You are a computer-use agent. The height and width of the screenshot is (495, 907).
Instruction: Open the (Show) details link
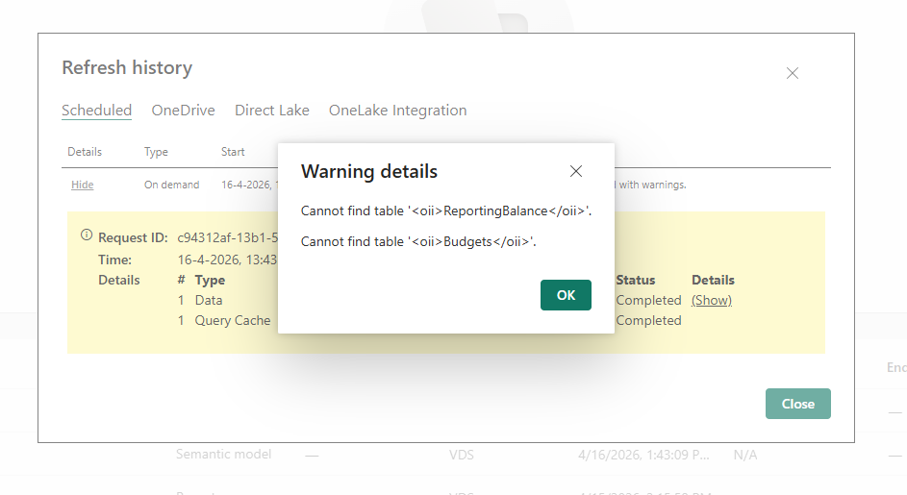712,300
